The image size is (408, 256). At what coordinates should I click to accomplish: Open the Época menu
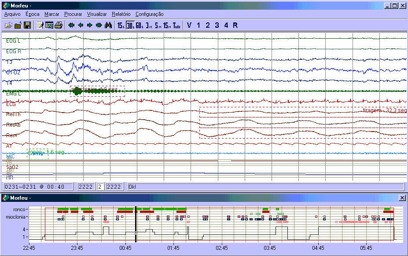point(33,14)
